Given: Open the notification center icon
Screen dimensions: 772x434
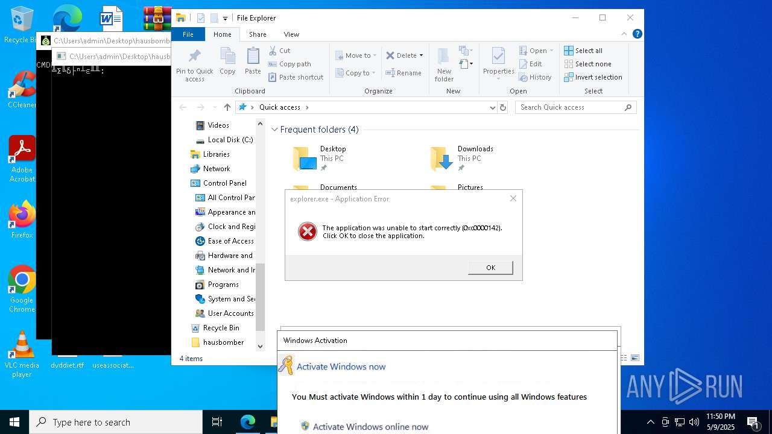Looking at the screenshot, I should tap(753, 422).
